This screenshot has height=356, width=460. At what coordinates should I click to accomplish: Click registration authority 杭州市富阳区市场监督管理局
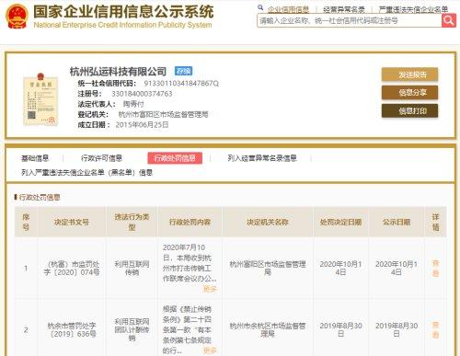[164, 114]
